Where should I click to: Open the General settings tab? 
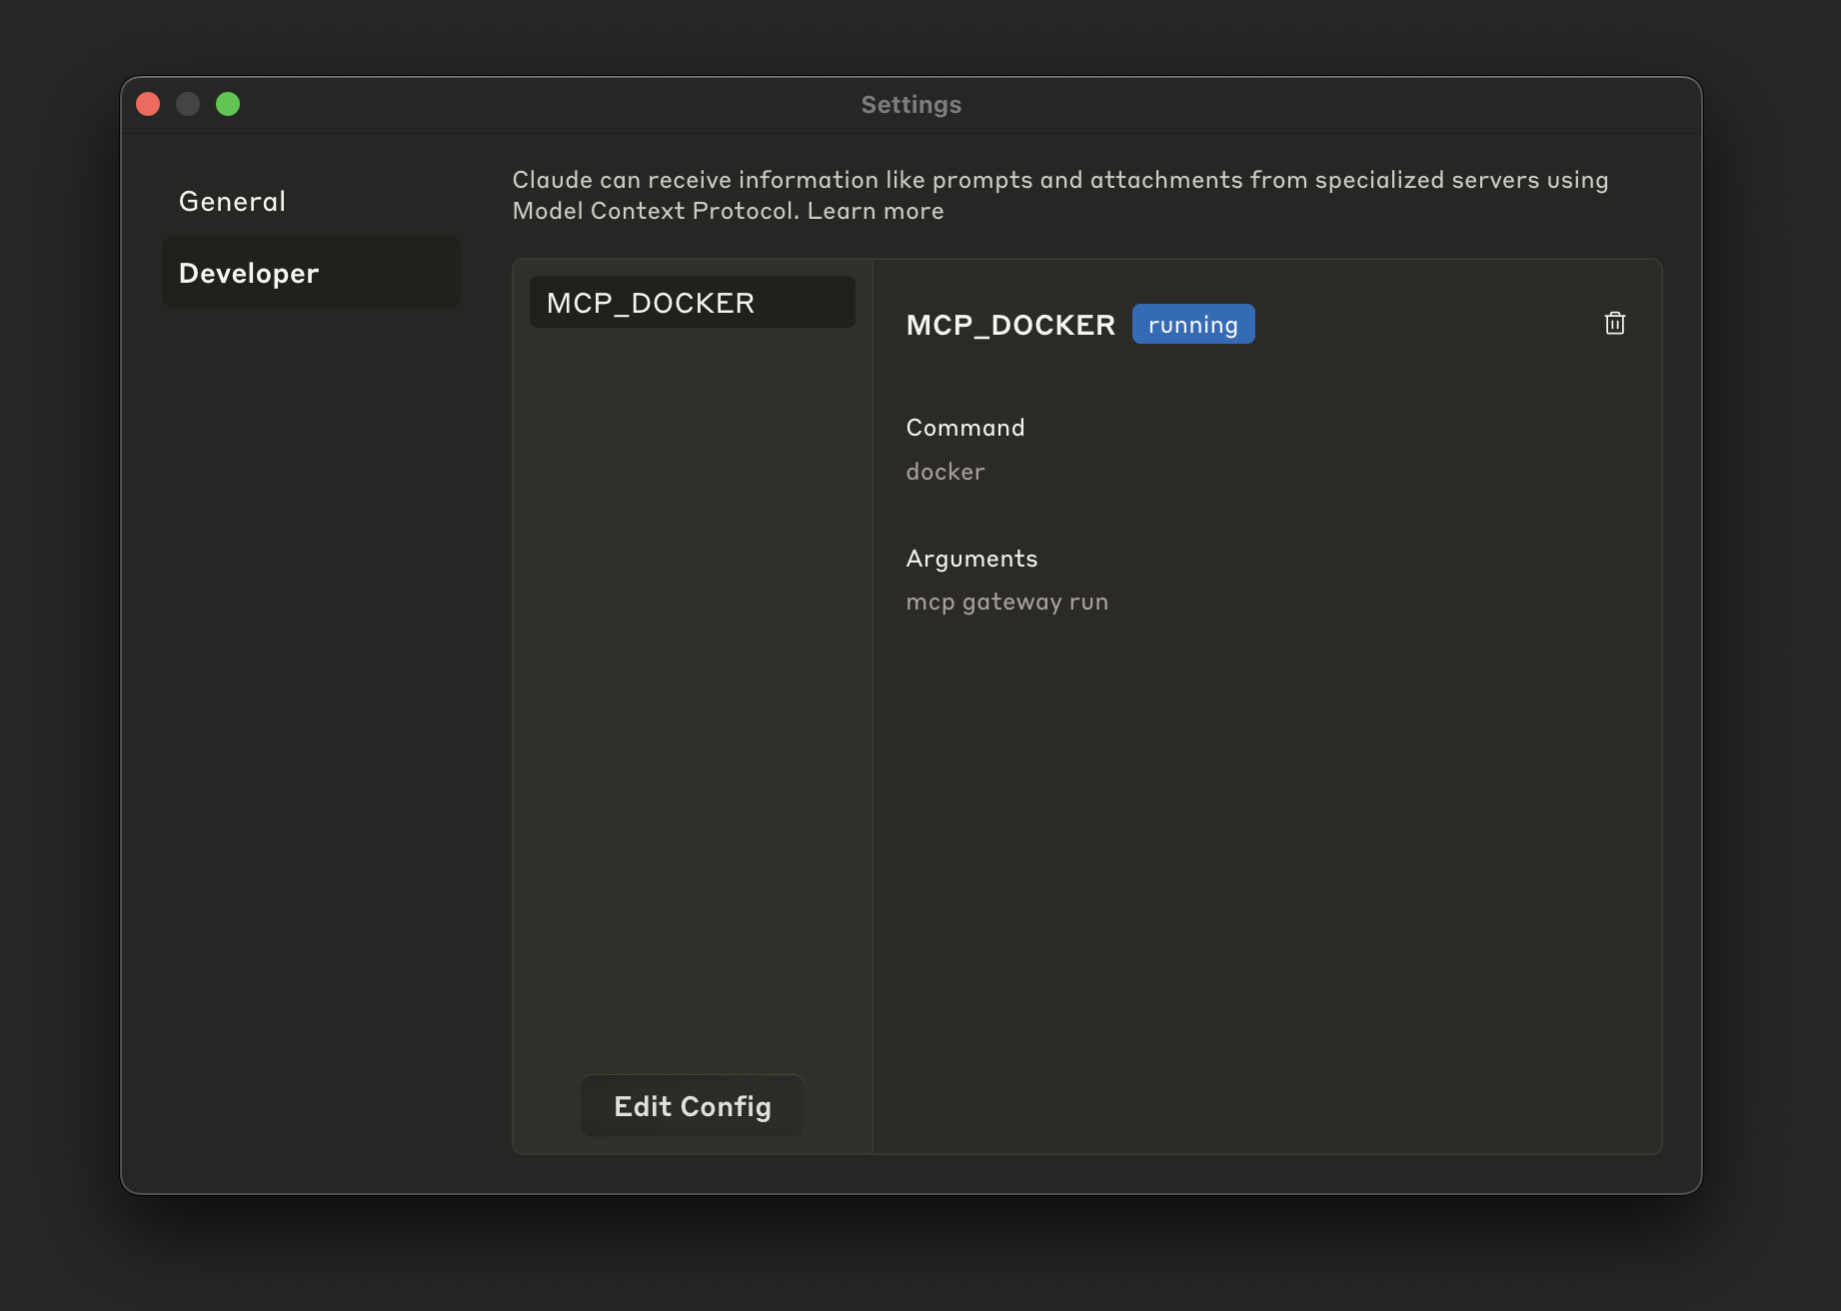232,201
